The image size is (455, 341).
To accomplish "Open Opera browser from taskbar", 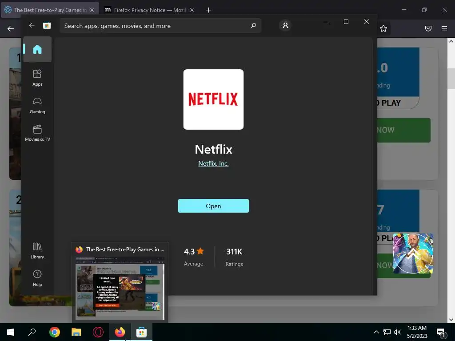I will point(98,332).
